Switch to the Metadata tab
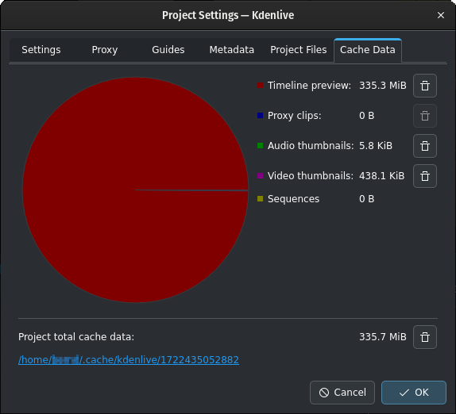 coord(232,50)
